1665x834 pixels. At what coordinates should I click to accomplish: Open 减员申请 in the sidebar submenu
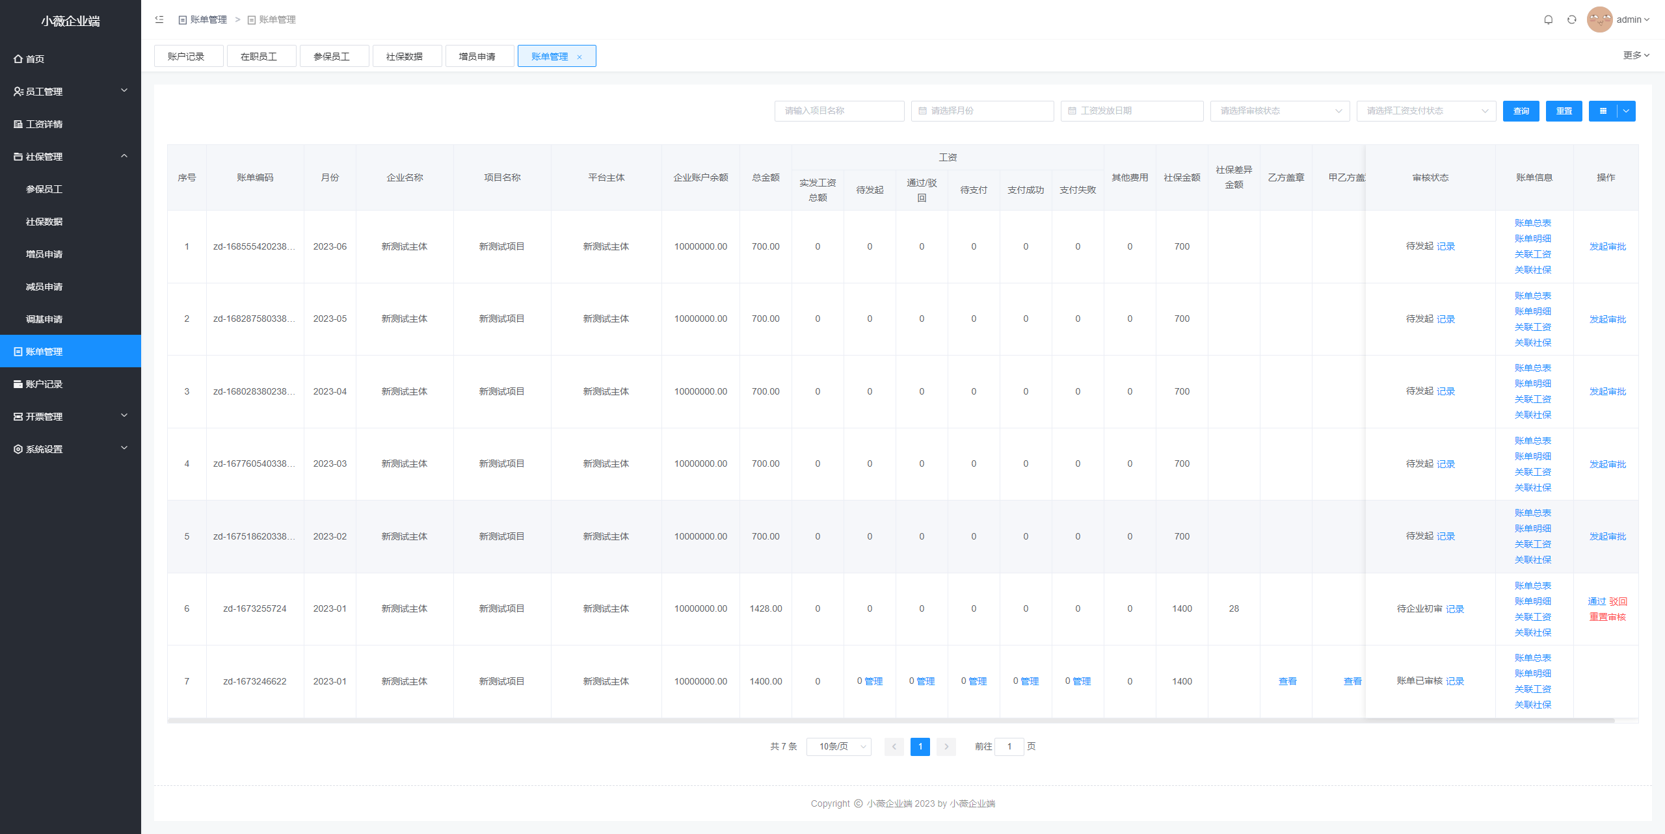[x=70, y=286]
